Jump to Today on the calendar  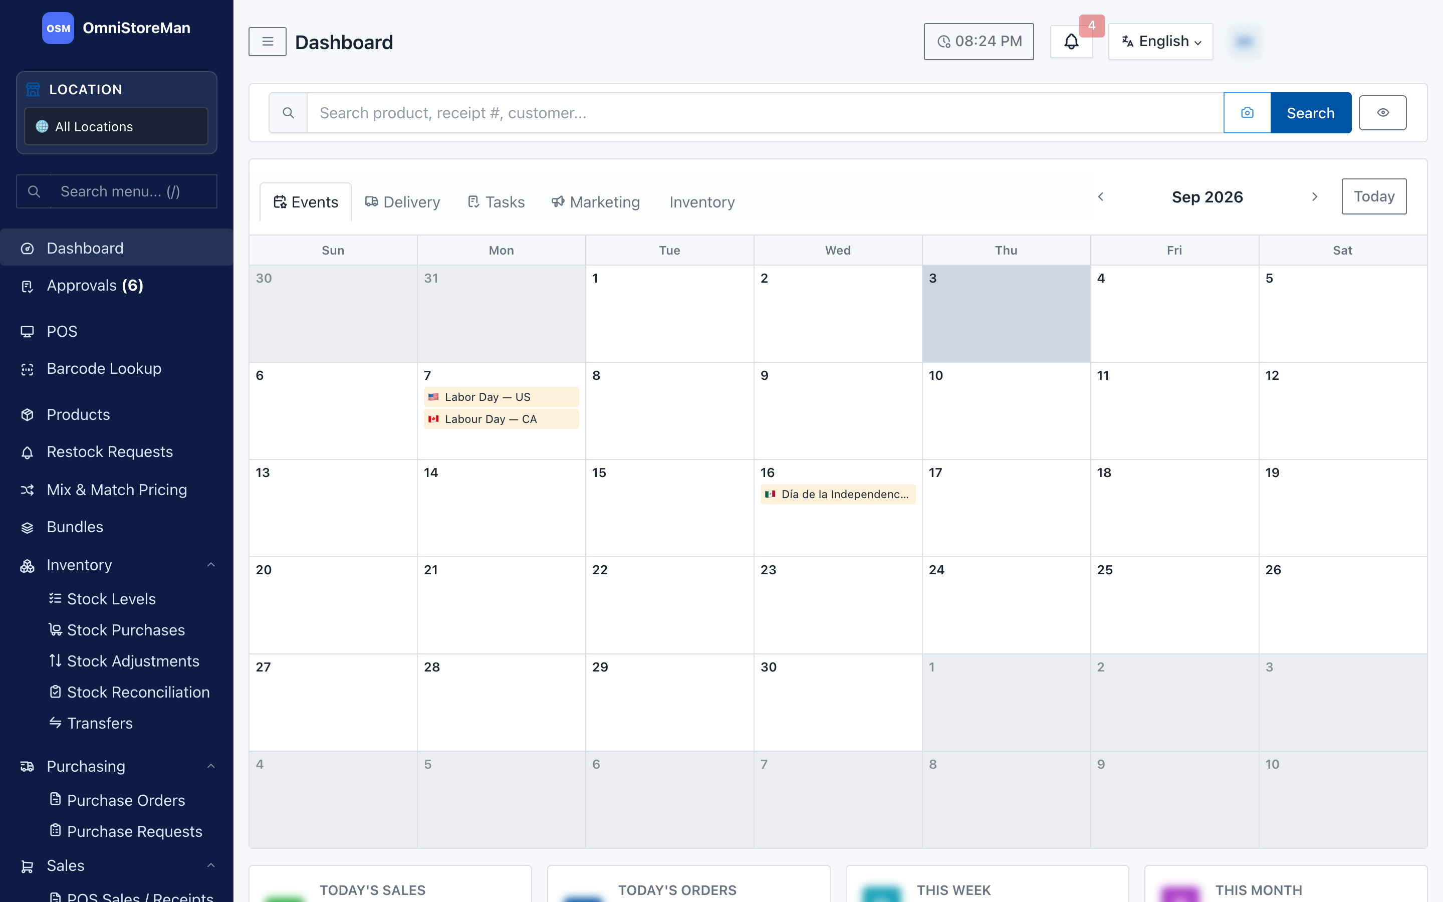1374,196
